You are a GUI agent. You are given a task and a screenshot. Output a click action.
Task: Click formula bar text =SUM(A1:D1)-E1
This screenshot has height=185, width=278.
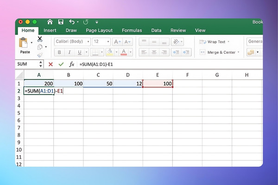click(x=96, y=64)
